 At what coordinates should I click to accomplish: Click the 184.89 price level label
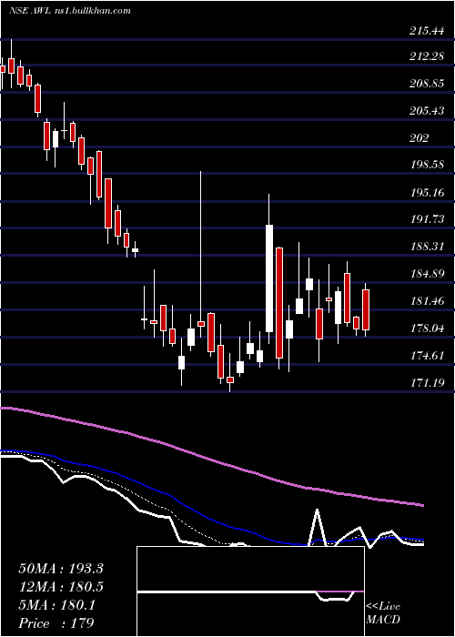click(427, 274)
